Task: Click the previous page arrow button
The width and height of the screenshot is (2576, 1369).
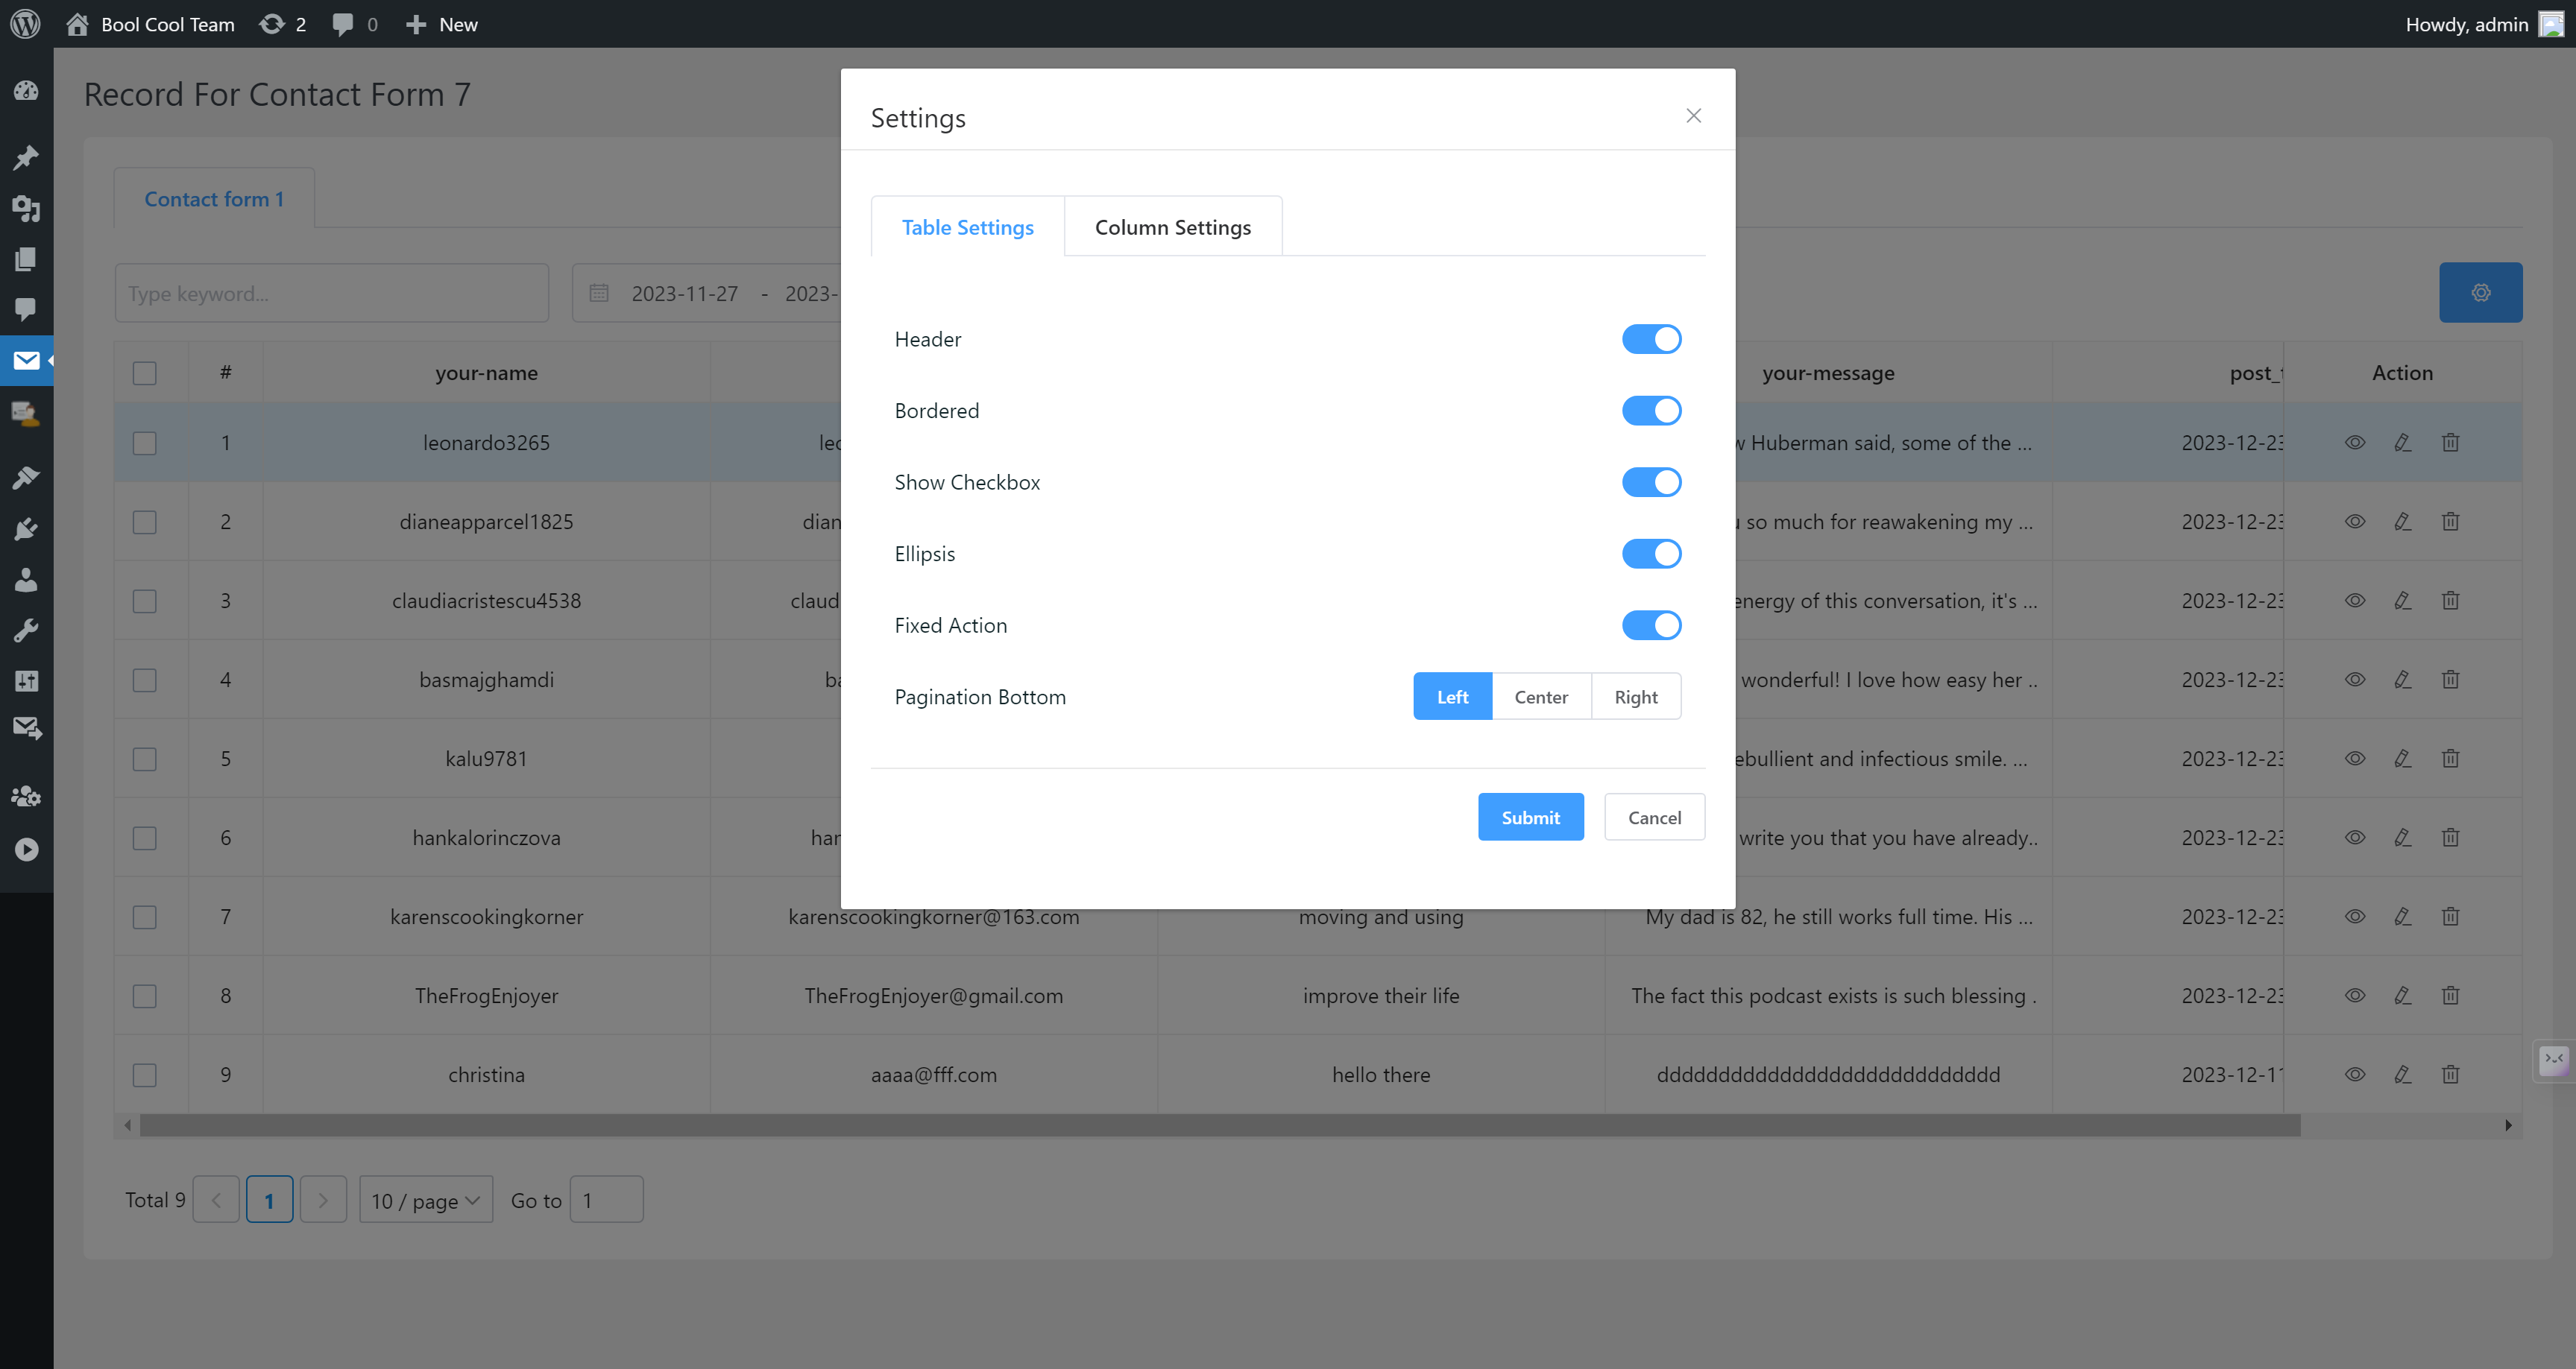Action: coord(216,1200)
